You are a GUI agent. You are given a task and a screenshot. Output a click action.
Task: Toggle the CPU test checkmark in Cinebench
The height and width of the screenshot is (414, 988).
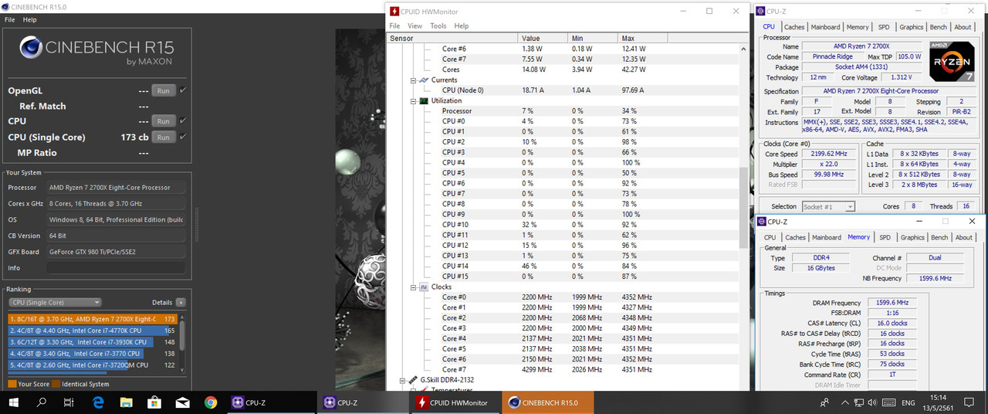click(183, 120)
